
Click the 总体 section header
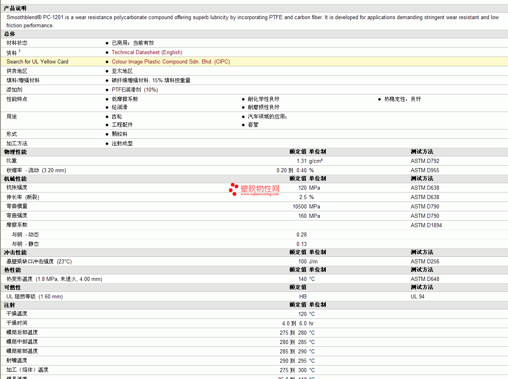[x=10, y=34]
